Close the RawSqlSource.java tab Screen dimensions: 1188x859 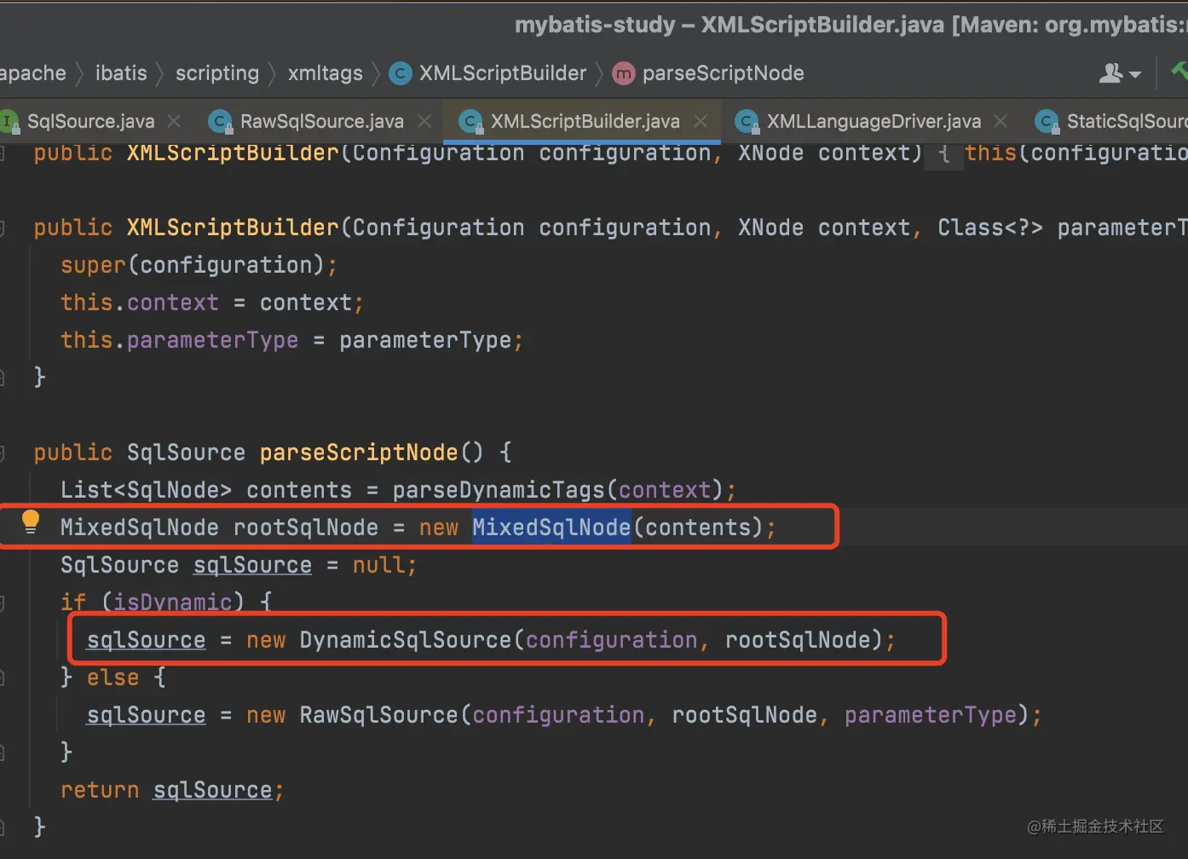(424, 121)
